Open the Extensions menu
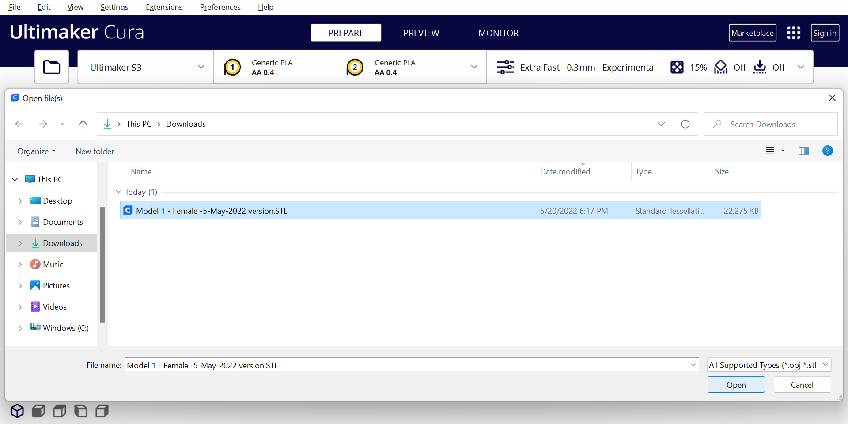 [164, 7]
